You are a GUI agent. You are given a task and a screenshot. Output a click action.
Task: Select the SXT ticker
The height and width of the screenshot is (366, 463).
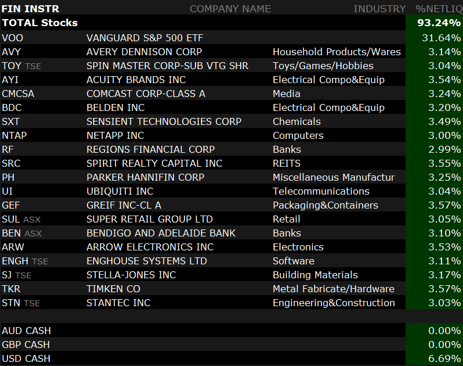[10, 121]
